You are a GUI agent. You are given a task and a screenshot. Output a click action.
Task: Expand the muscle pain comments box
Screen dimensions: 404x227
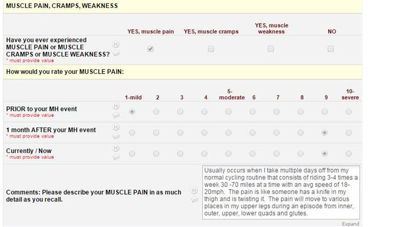(x=350, y=224)
